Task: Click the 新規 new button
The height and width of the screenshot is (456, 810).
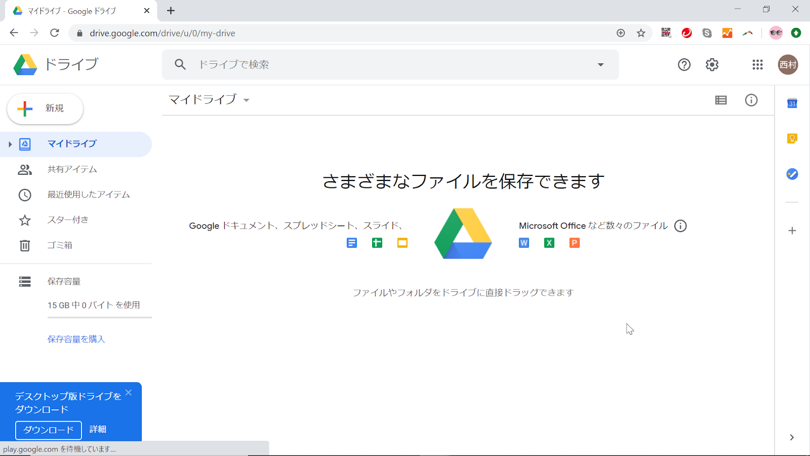Action: [x=45, y=108]
